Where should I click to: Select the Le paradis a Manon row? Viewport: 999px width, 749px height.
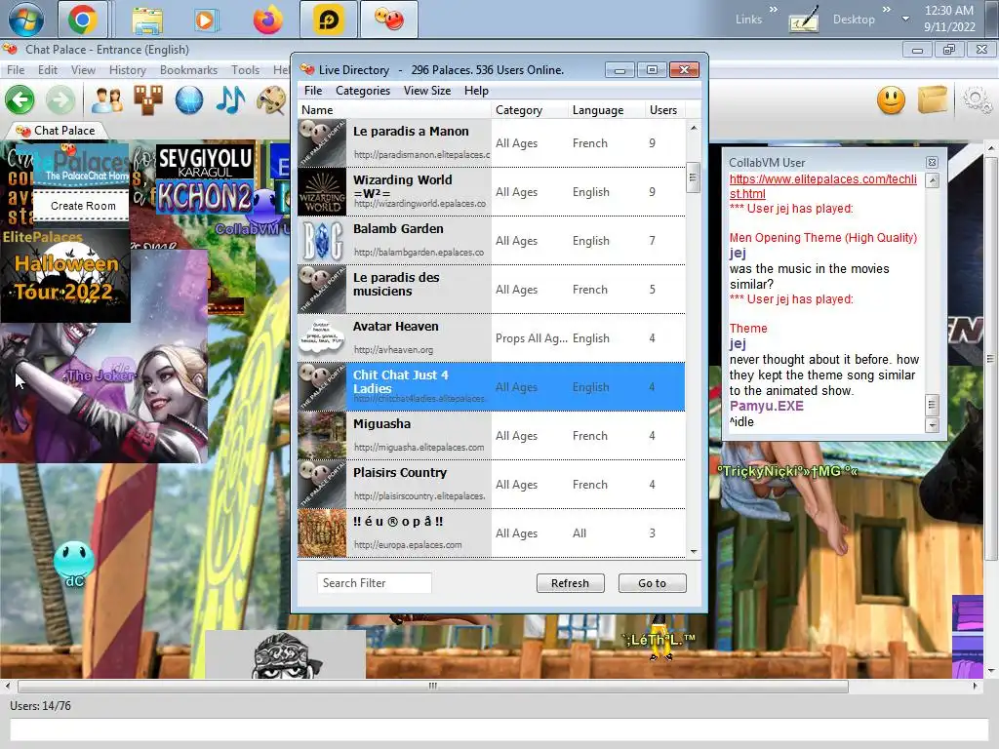(492, 143)
